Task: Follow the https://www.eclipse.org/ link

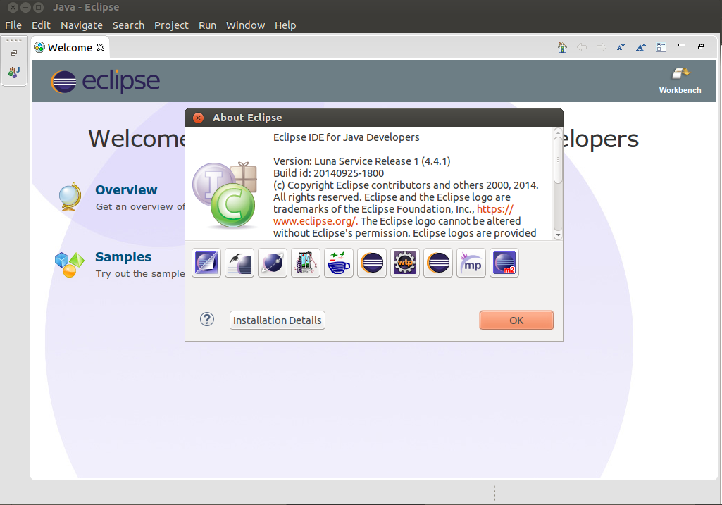Action: point(315,221)
